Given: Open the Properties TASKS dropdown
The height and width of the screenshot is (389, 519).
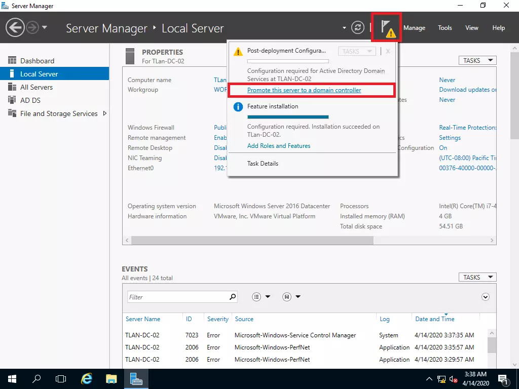Looking at the screenshot, I should click(477, 61).
